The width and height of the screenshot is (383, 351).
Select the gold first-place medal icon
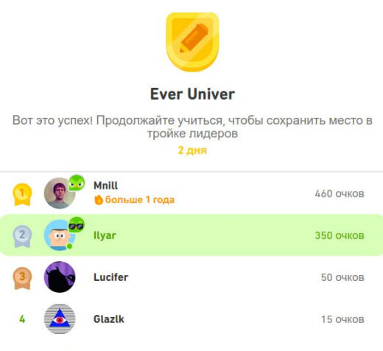22,194
